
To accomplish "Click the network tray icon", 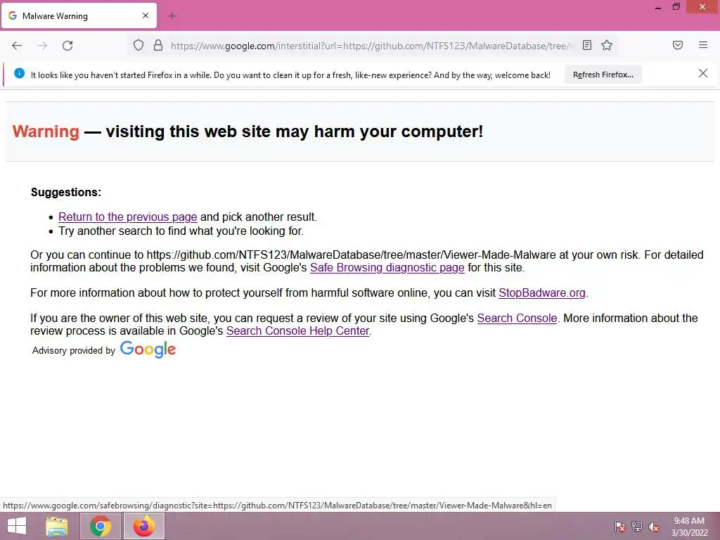I will point(636,526).
